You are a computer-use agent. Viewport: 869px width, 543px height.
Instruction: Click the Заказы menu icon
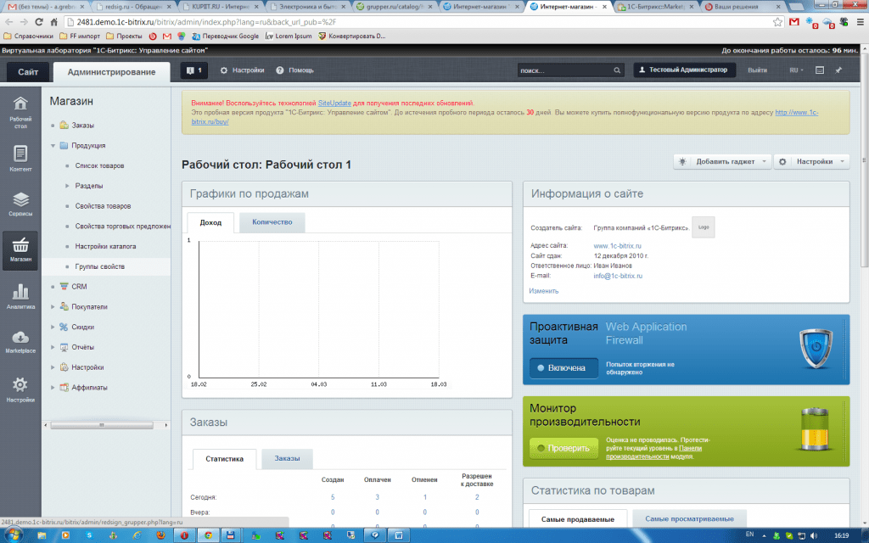[64, 126]
